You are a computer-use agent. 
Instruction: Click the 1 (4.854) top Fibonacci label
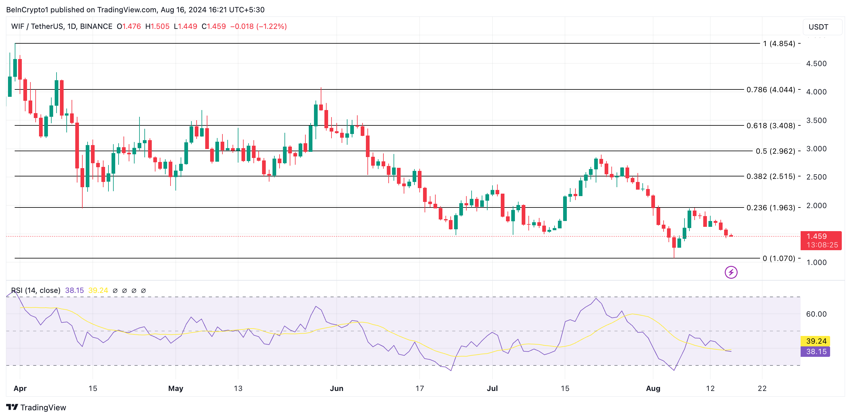click(x=779, y=44)
